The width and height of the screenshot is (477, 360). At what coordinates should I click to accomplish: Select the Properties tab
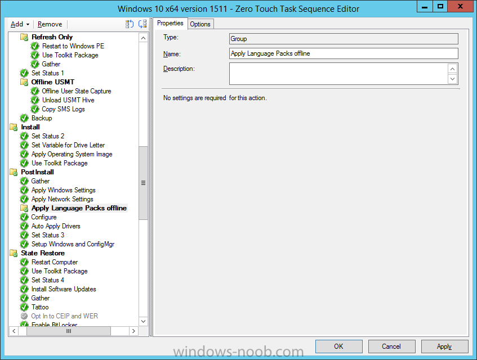click(170, 24)
